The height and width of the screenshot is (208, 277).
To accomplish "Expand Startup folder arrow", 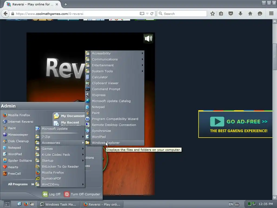I will [x=83, y=160].
